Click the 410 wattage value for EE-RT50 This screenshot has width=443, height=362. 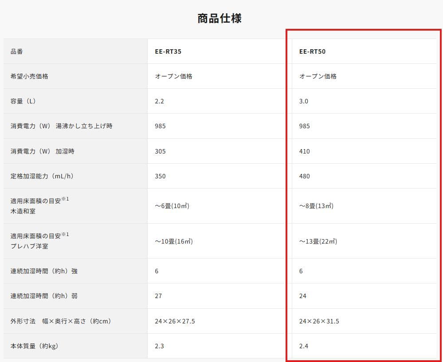305,151
